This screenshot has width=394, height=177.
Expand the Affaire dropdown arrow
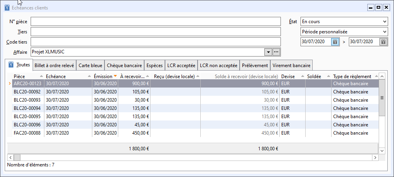click(x=268, y=52)
